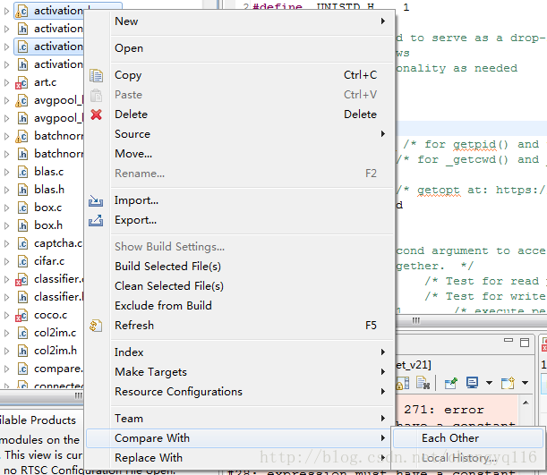Expand the coco.c tree node

click(6, 315)
